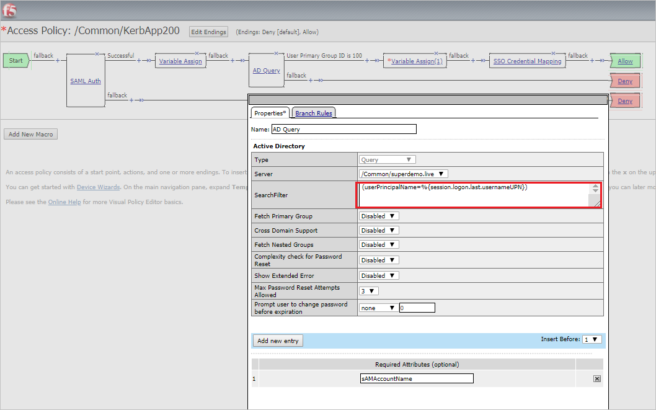This screenshot has height=410, width=656.
Task: Remove the Variable Assign node via its x
Action: pos(197,53)
